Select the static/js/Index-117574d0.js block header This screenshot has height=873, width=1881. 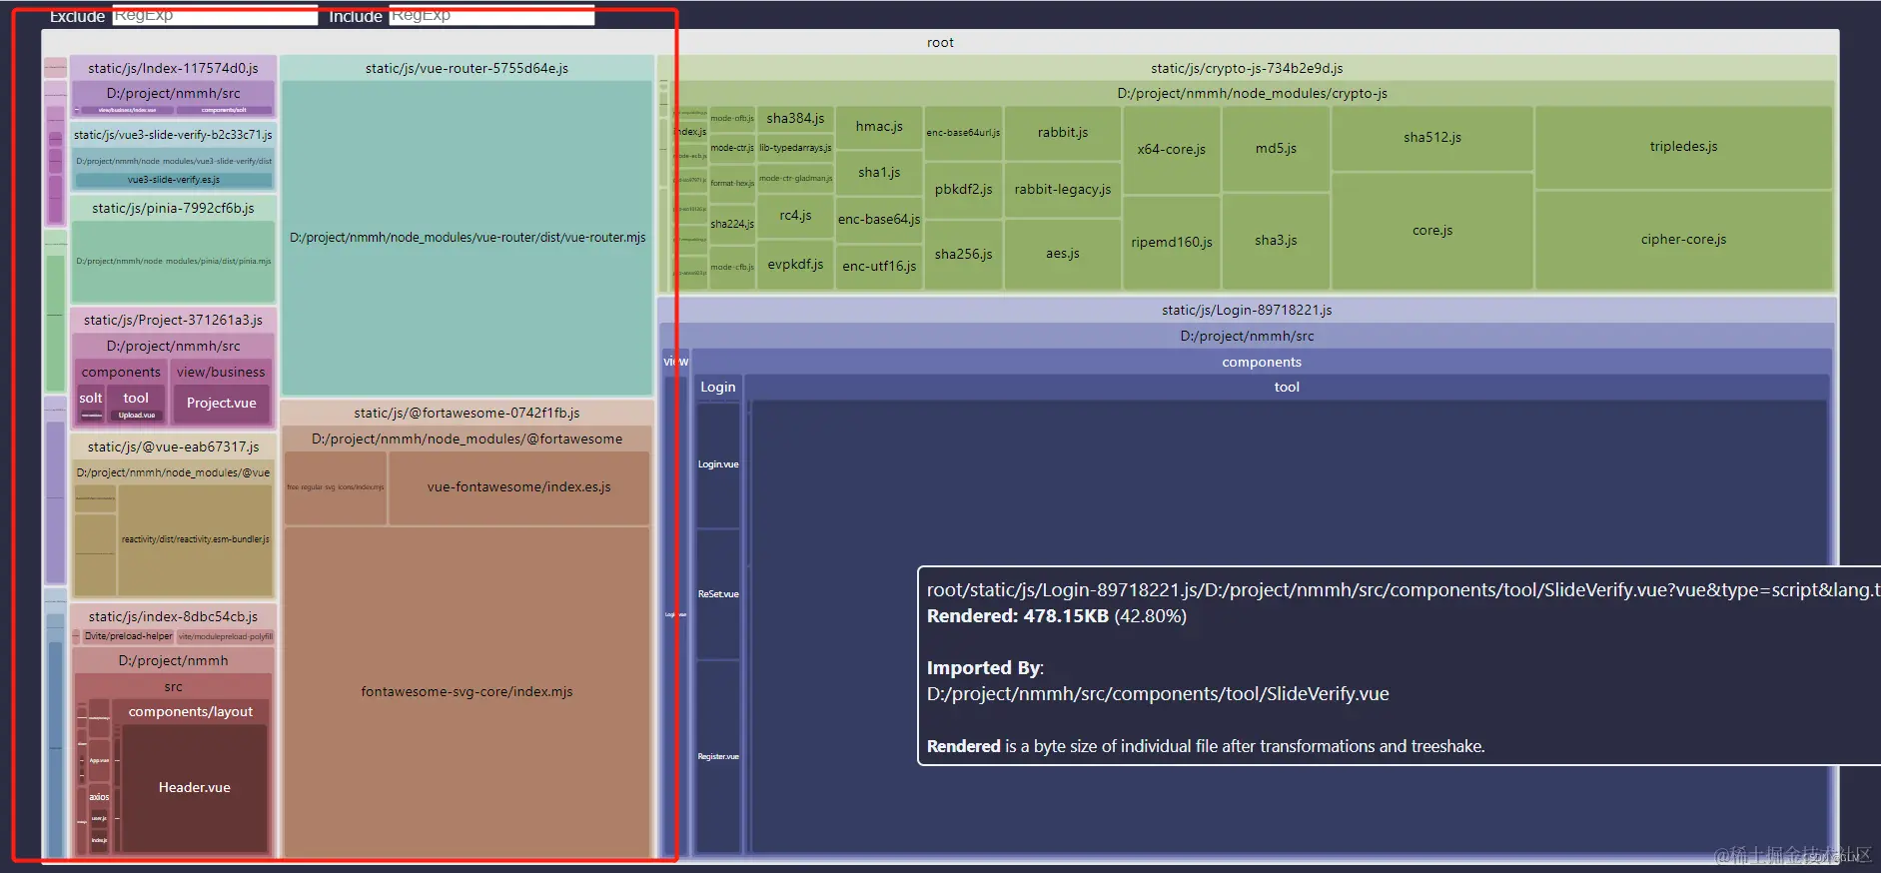[173, 68]
